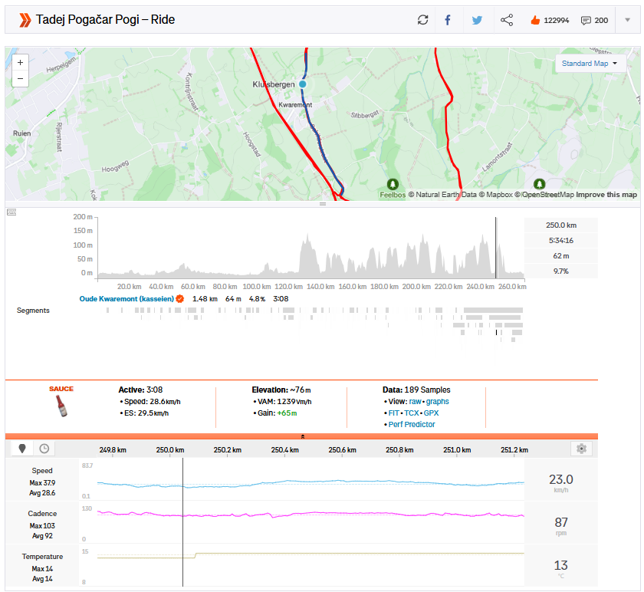Screen dimensions: 644x592
Task: Open the Standard Map dropdown
Action: coord(590,64)
